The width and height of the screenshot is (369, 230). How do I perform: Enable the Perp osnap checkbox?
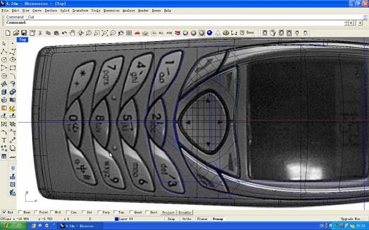point(99,212)
